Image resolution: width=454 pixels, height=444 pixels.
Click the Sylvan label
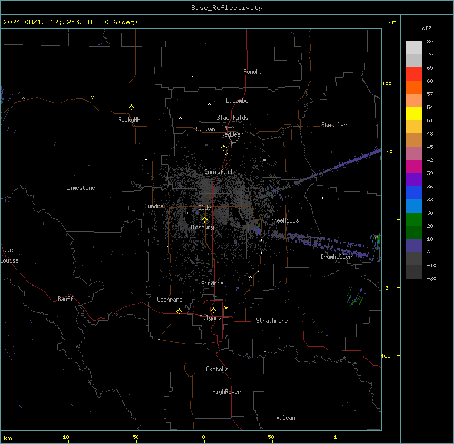(x=205, y=129)
